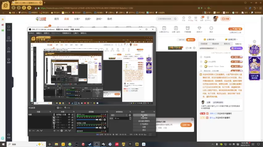Screen dimensions: 263x147
Task: Toggle visibility of the third source row
Action: [69, 120]
